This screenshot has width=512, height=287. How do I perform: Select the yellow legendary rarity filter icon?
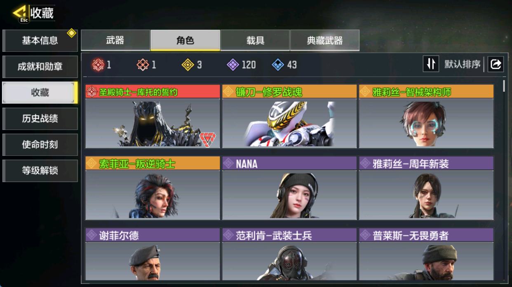pyautogui.click(x=188, y=65)
